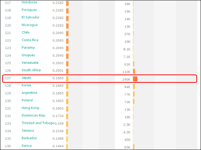Screen dimensions: 201x150
Task: Open the Korea country link
Action: 26,85
